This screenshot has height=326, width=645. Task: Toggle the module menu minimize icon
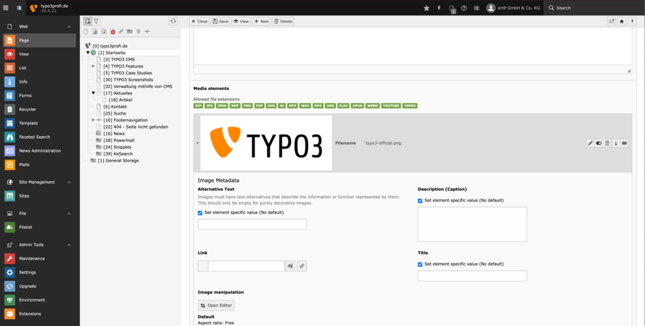click(6, 8)
